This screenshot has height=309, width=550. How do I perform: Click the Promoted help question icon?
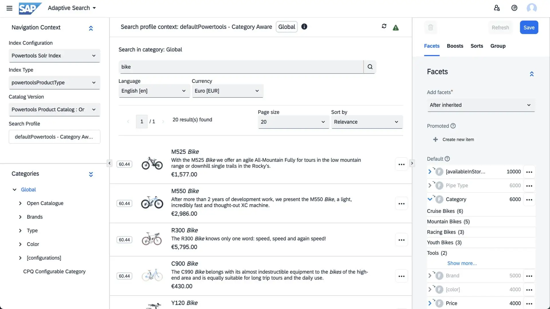tap(453, 126)
